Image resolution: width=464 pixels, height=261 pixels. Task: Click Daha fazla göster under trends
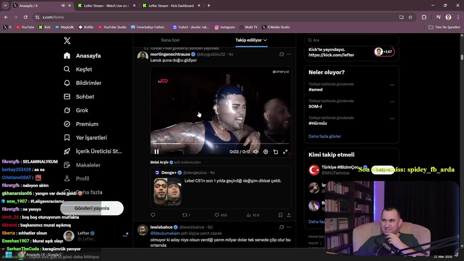pos(325,136)
